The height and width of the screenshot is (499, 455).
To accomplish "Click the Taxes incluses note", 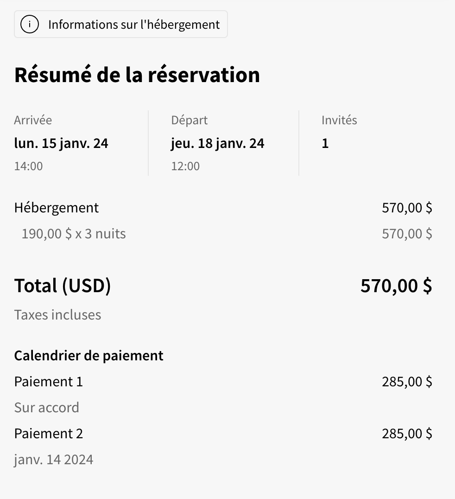I will 57,315.
